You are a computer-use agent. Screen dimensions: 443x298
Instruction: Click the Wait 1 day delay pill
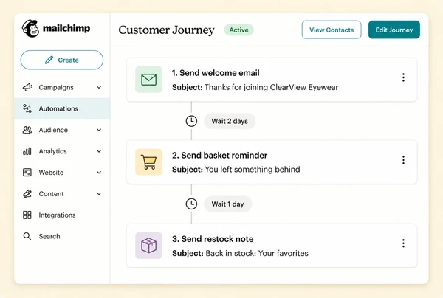point(227,204)
